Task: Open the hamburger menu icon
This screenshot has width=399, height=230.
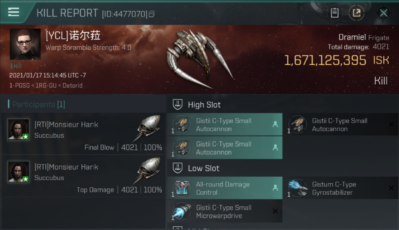Action: pyautogui.click(x=14, y=12)
